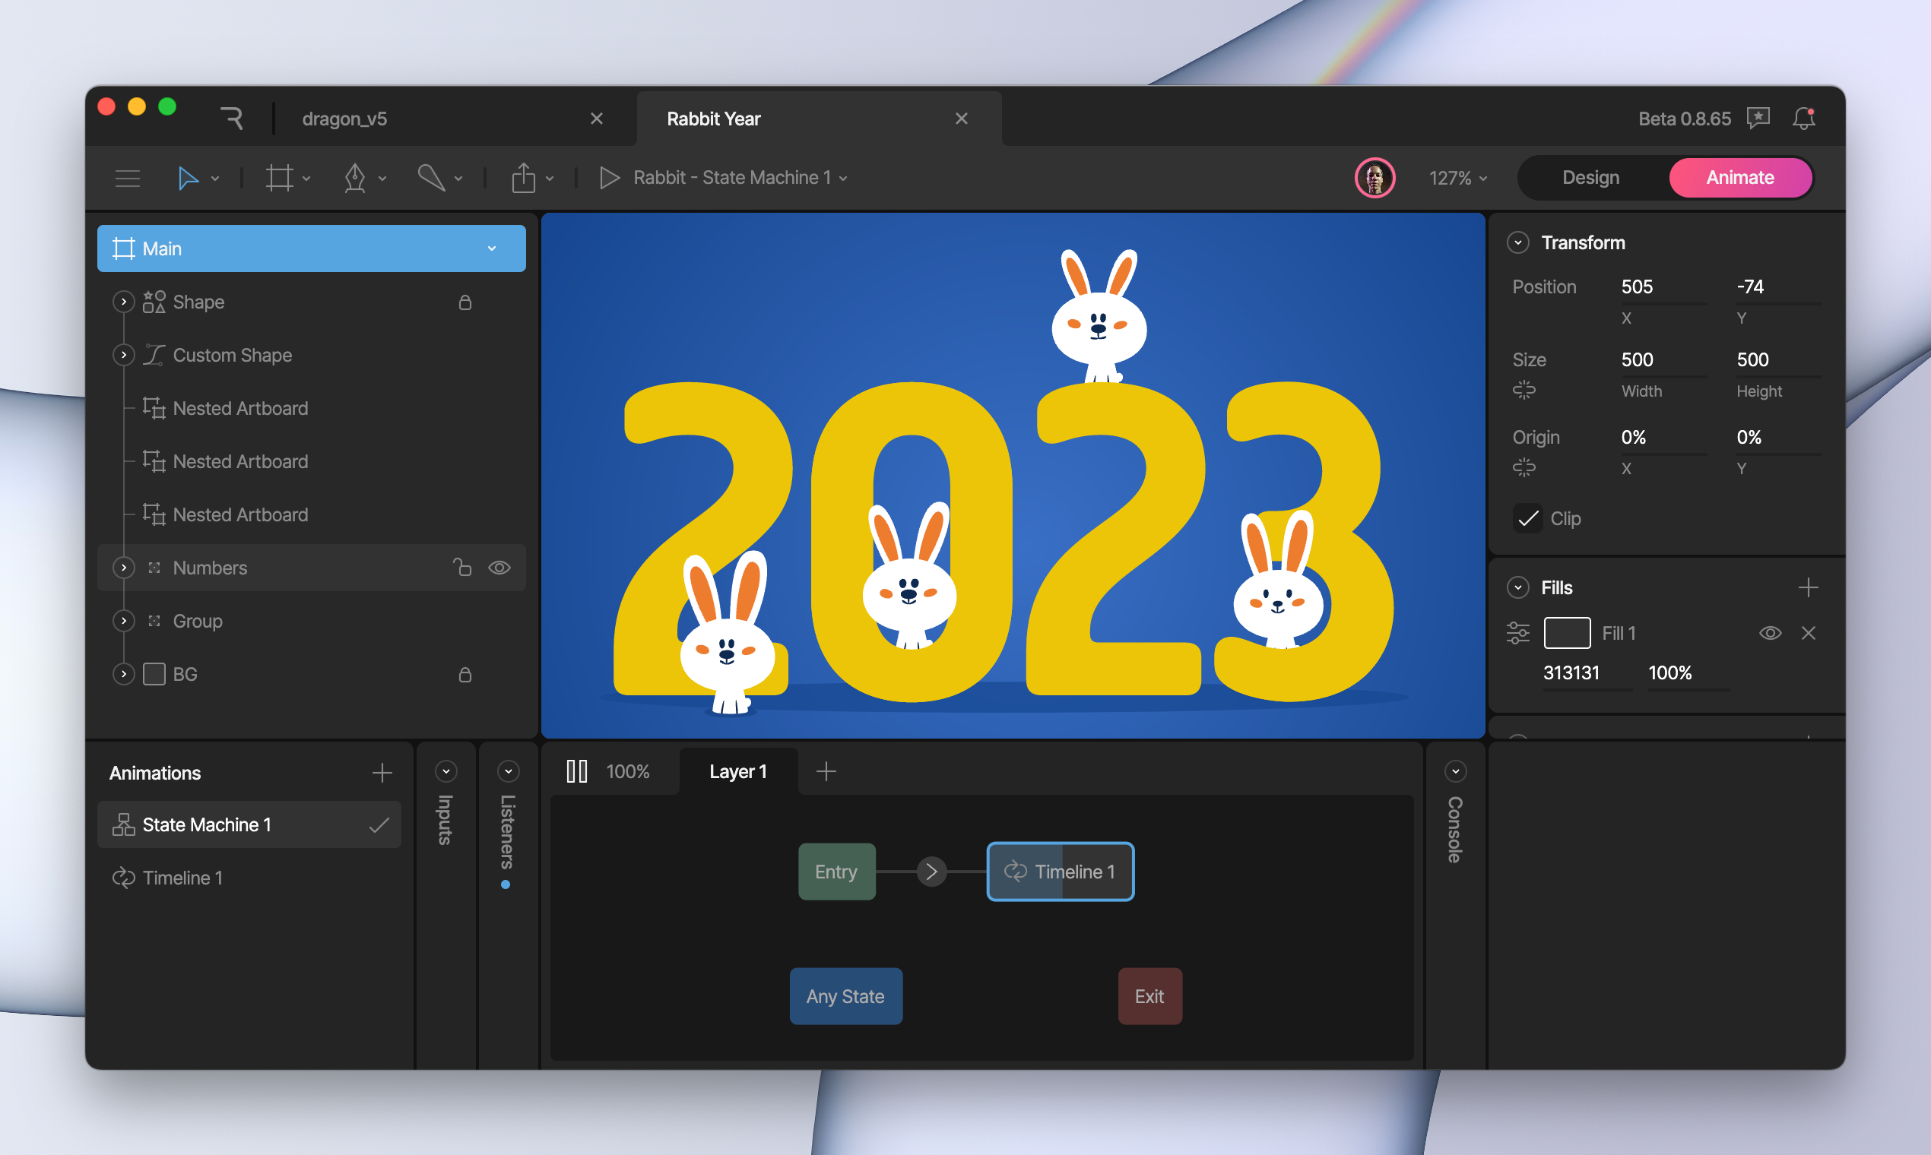Viewport: 1931px width, 1155px height.
Task: Add a new fill with the plus icon
Action: pyautogui.click(x=1808, y=587)
